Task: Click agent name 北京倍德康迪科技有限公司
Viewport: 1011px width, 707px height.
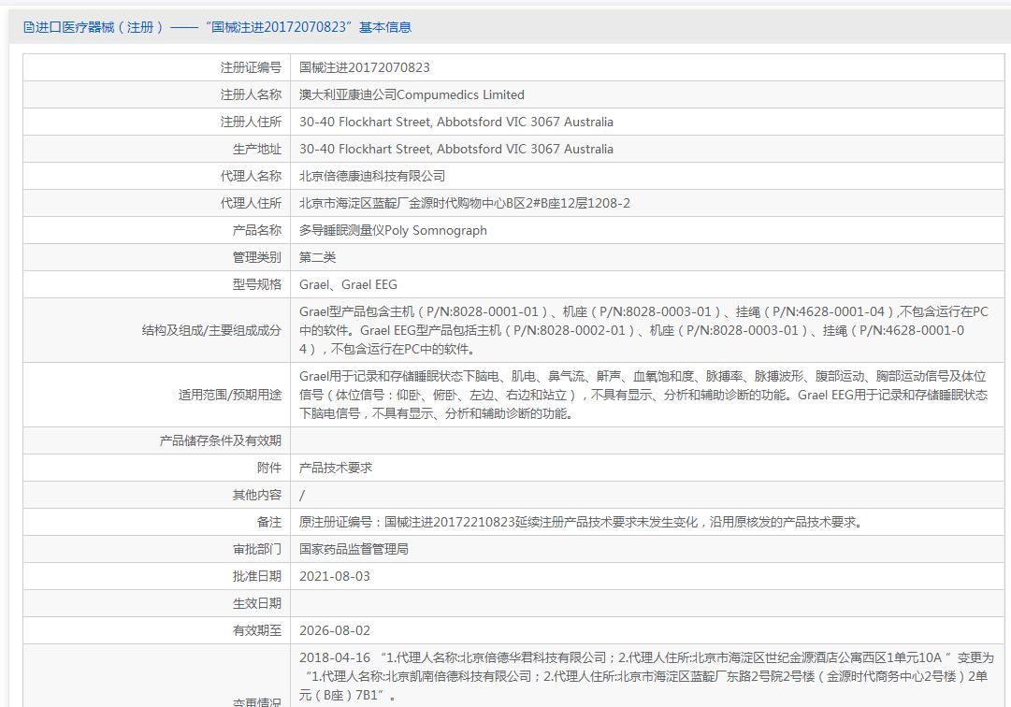Action: [x=372, y=176]
